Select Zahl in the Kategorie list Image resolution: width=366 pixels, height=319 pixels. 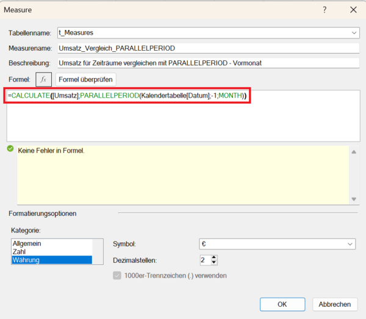[20, 251]
